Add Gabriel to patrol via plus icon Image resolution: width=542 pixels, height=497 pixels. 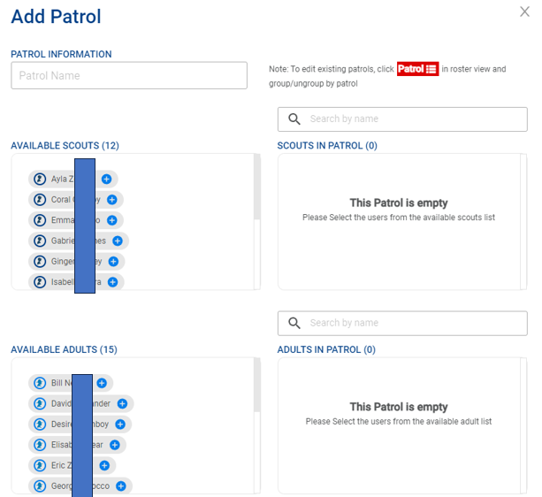118,241
